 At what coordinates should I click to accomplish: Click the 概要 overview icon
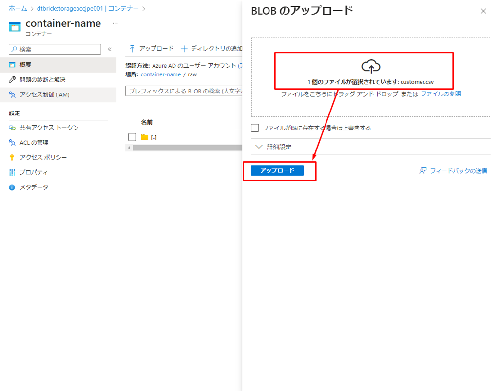pos(12,65)
